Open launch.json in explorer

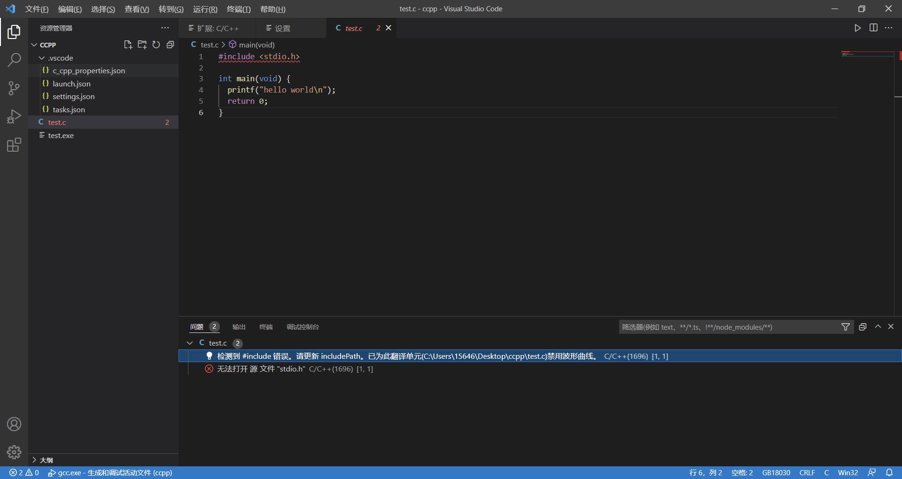pyautogui.click(x=103, y=84)
